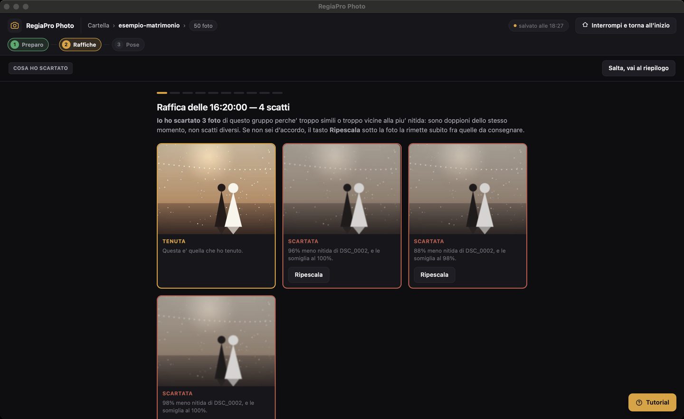
Task: Click the TENUTA label on the kept card
Action: click(x=174, y=241)
